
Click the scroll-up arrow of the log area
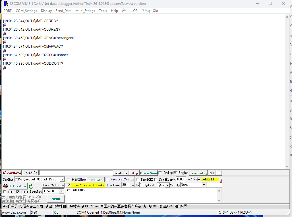(287, 17)
